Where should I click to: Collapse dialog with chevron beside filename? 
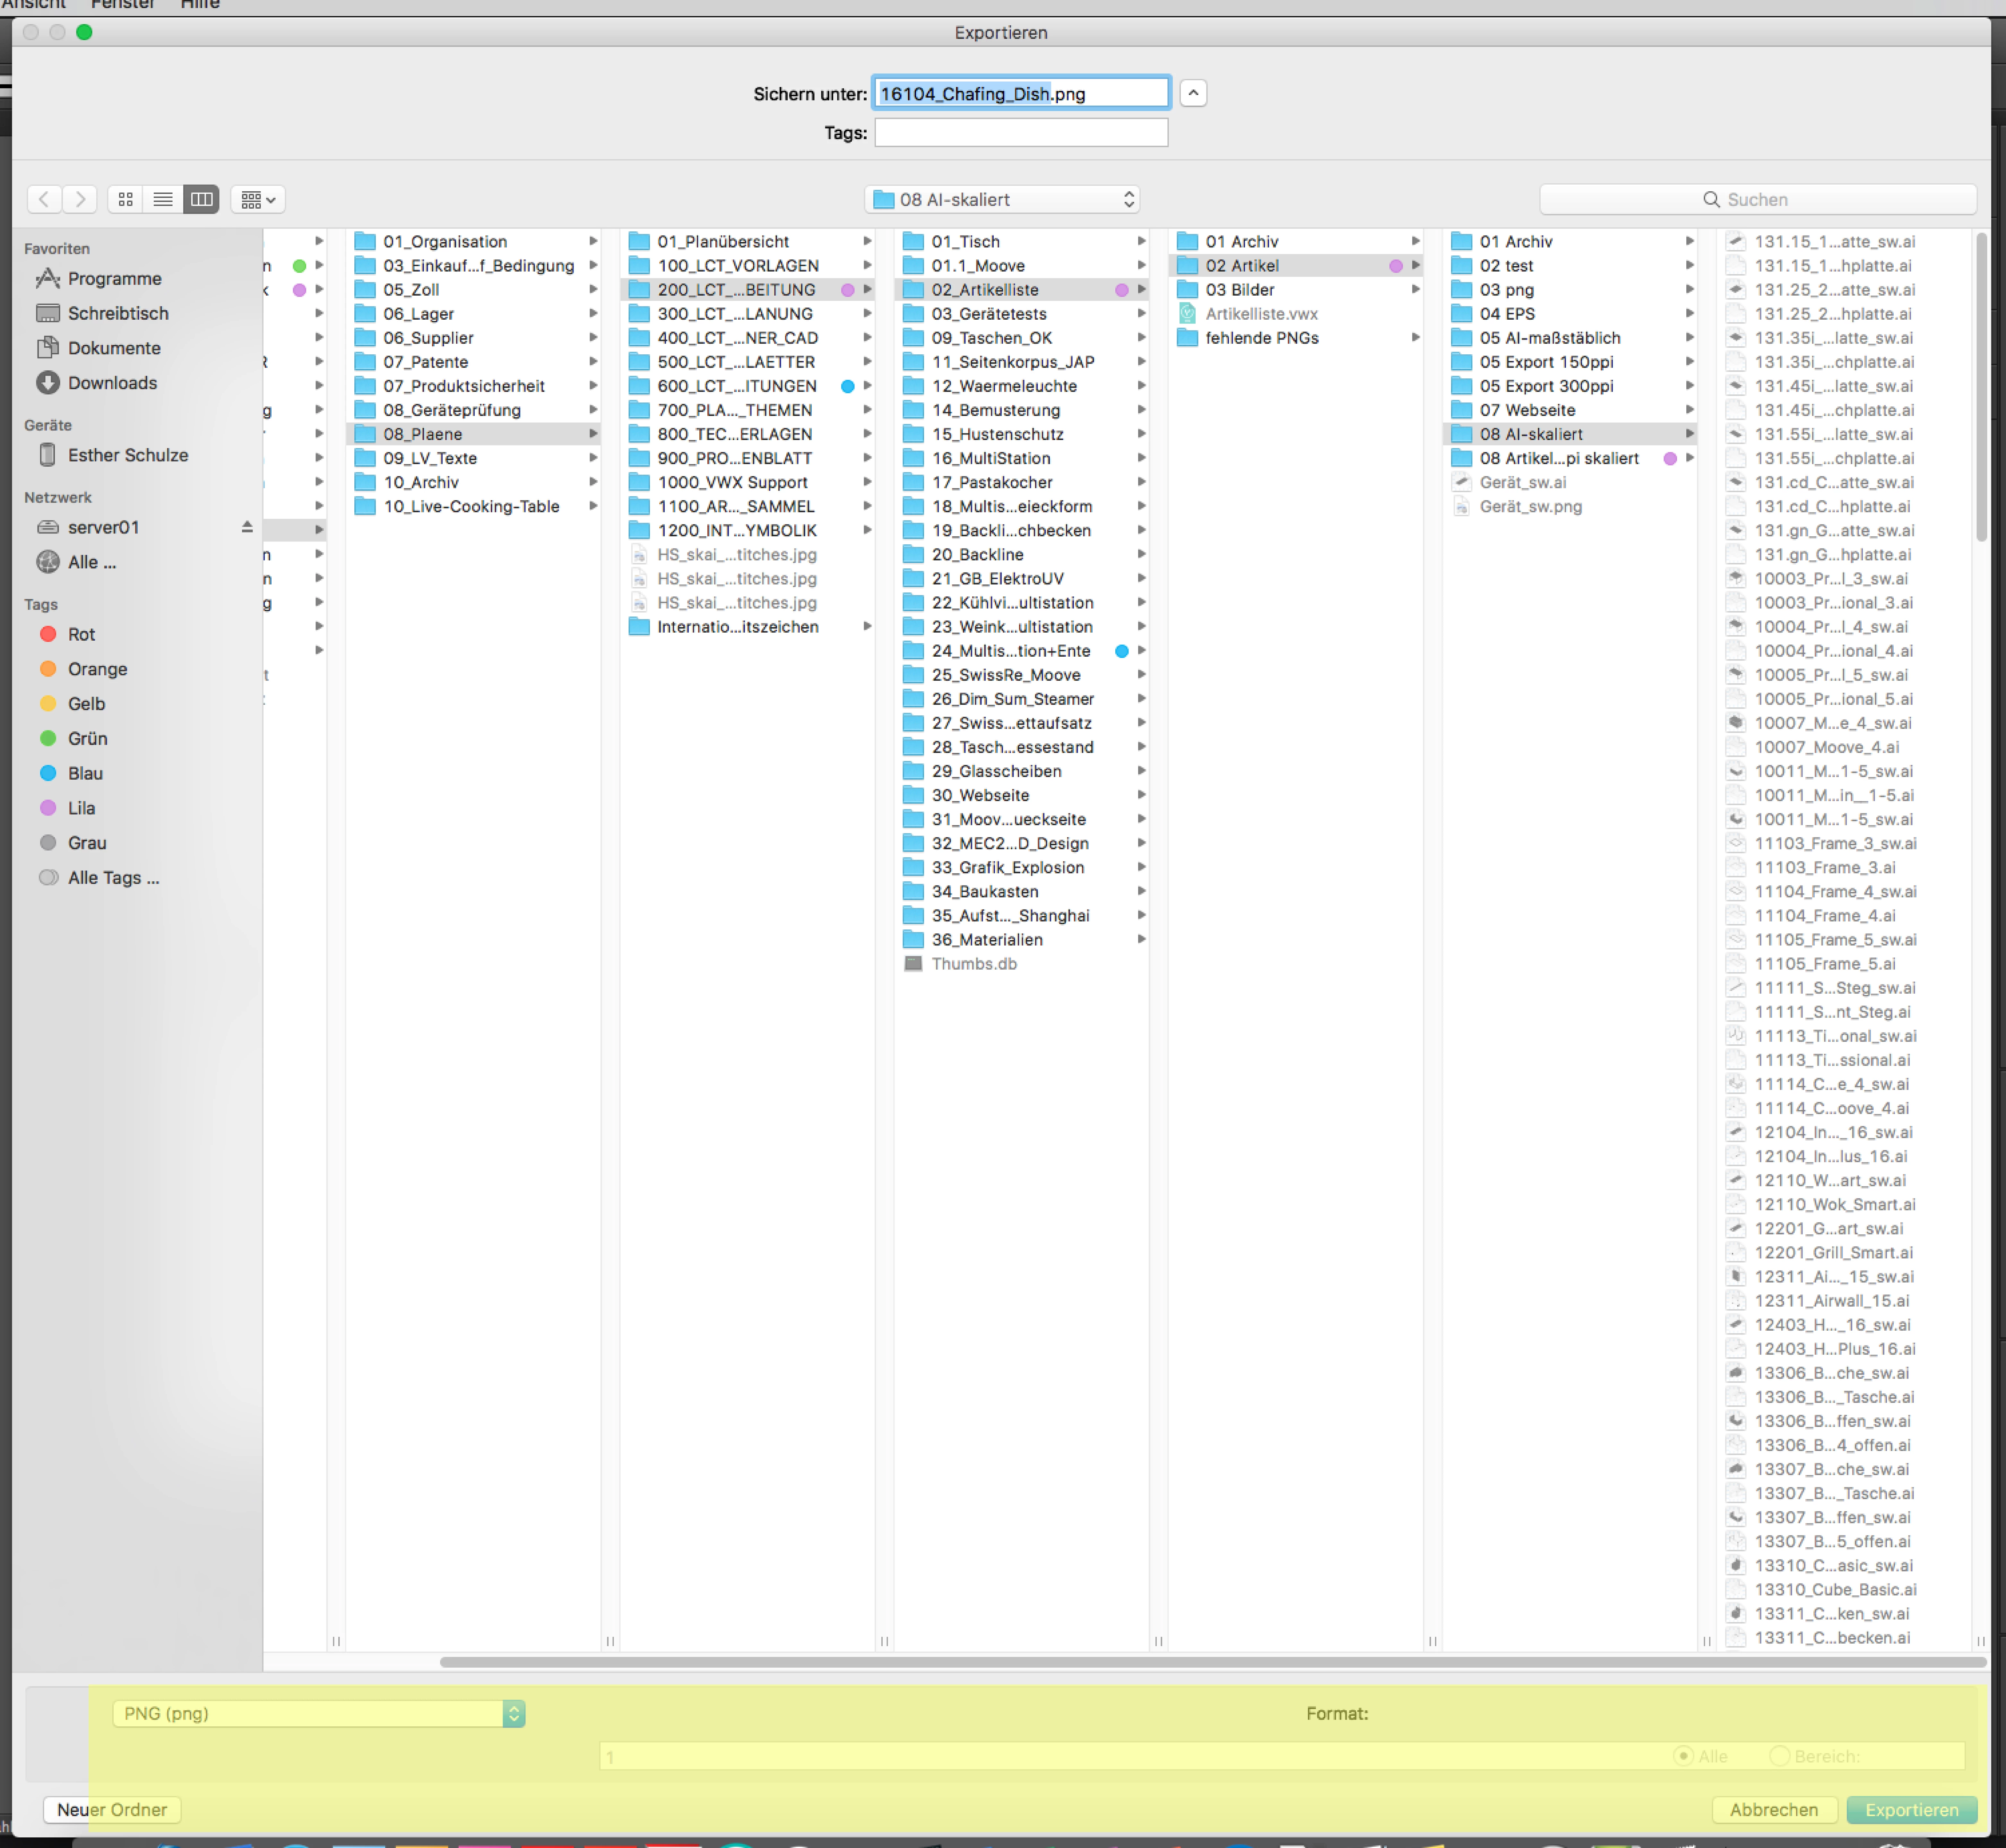[1193, 93]
